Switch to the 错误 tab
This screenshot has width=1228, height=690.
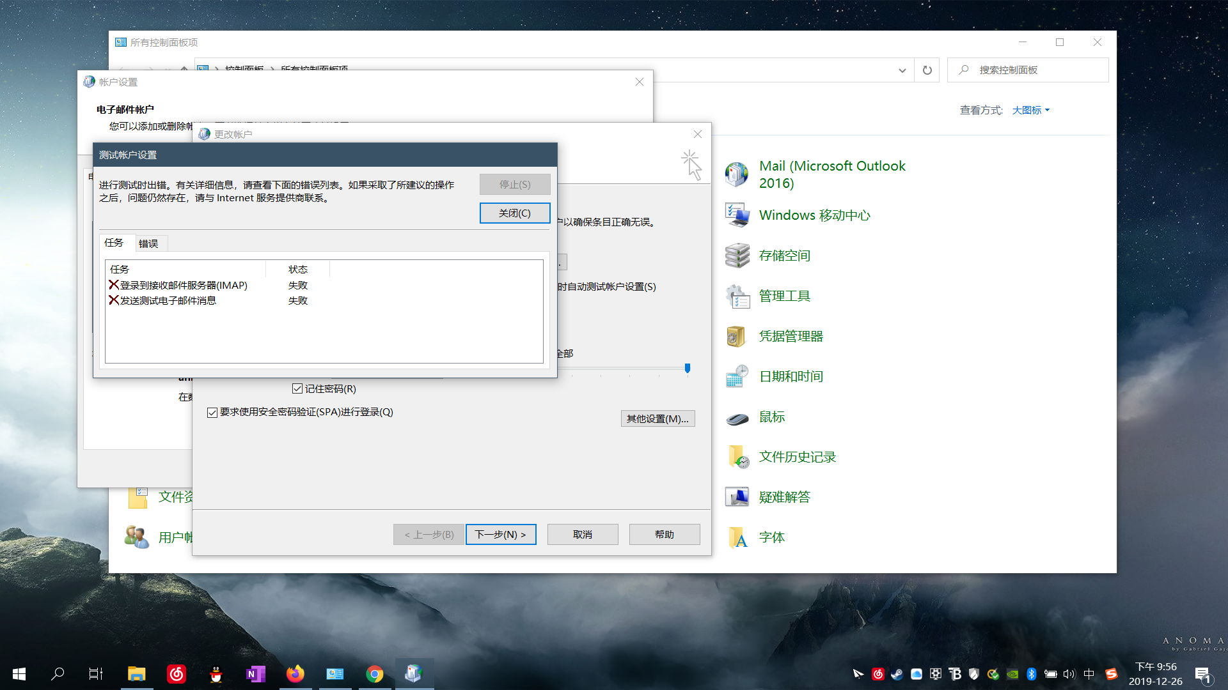click(149, 243)
